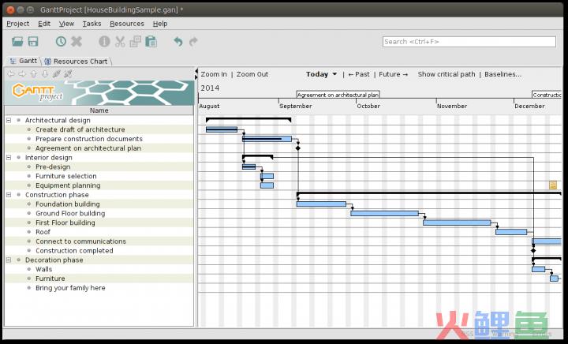
Task: Click Zoom In on the chart
Action: [214, 74]
